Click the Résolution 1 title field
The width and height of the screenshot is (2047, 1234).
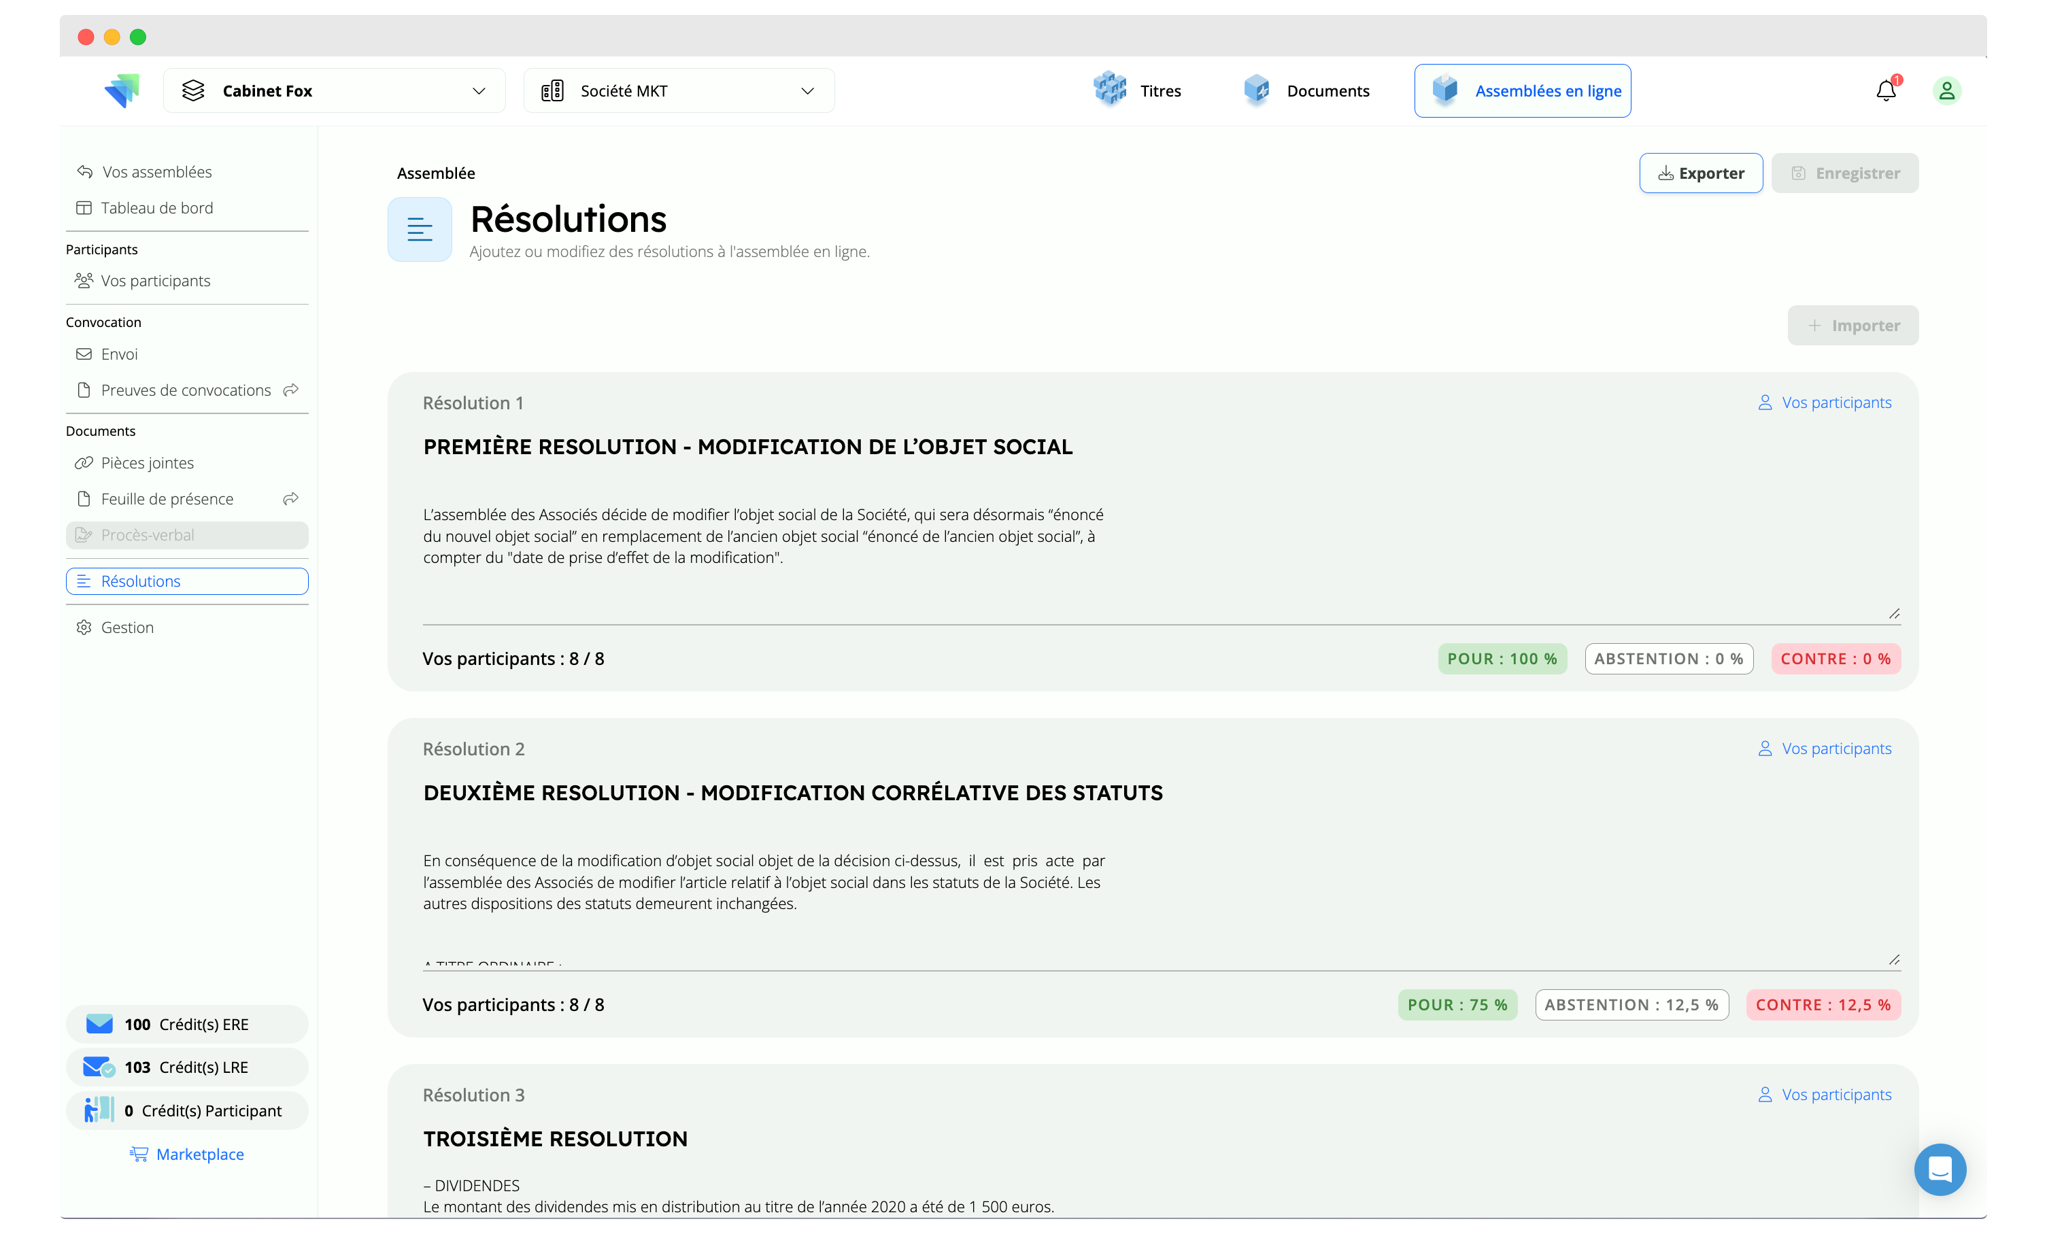point(747,447)
